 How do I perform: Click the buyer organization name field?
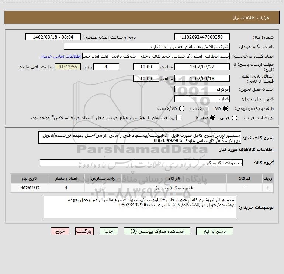(x=147, y=46)
